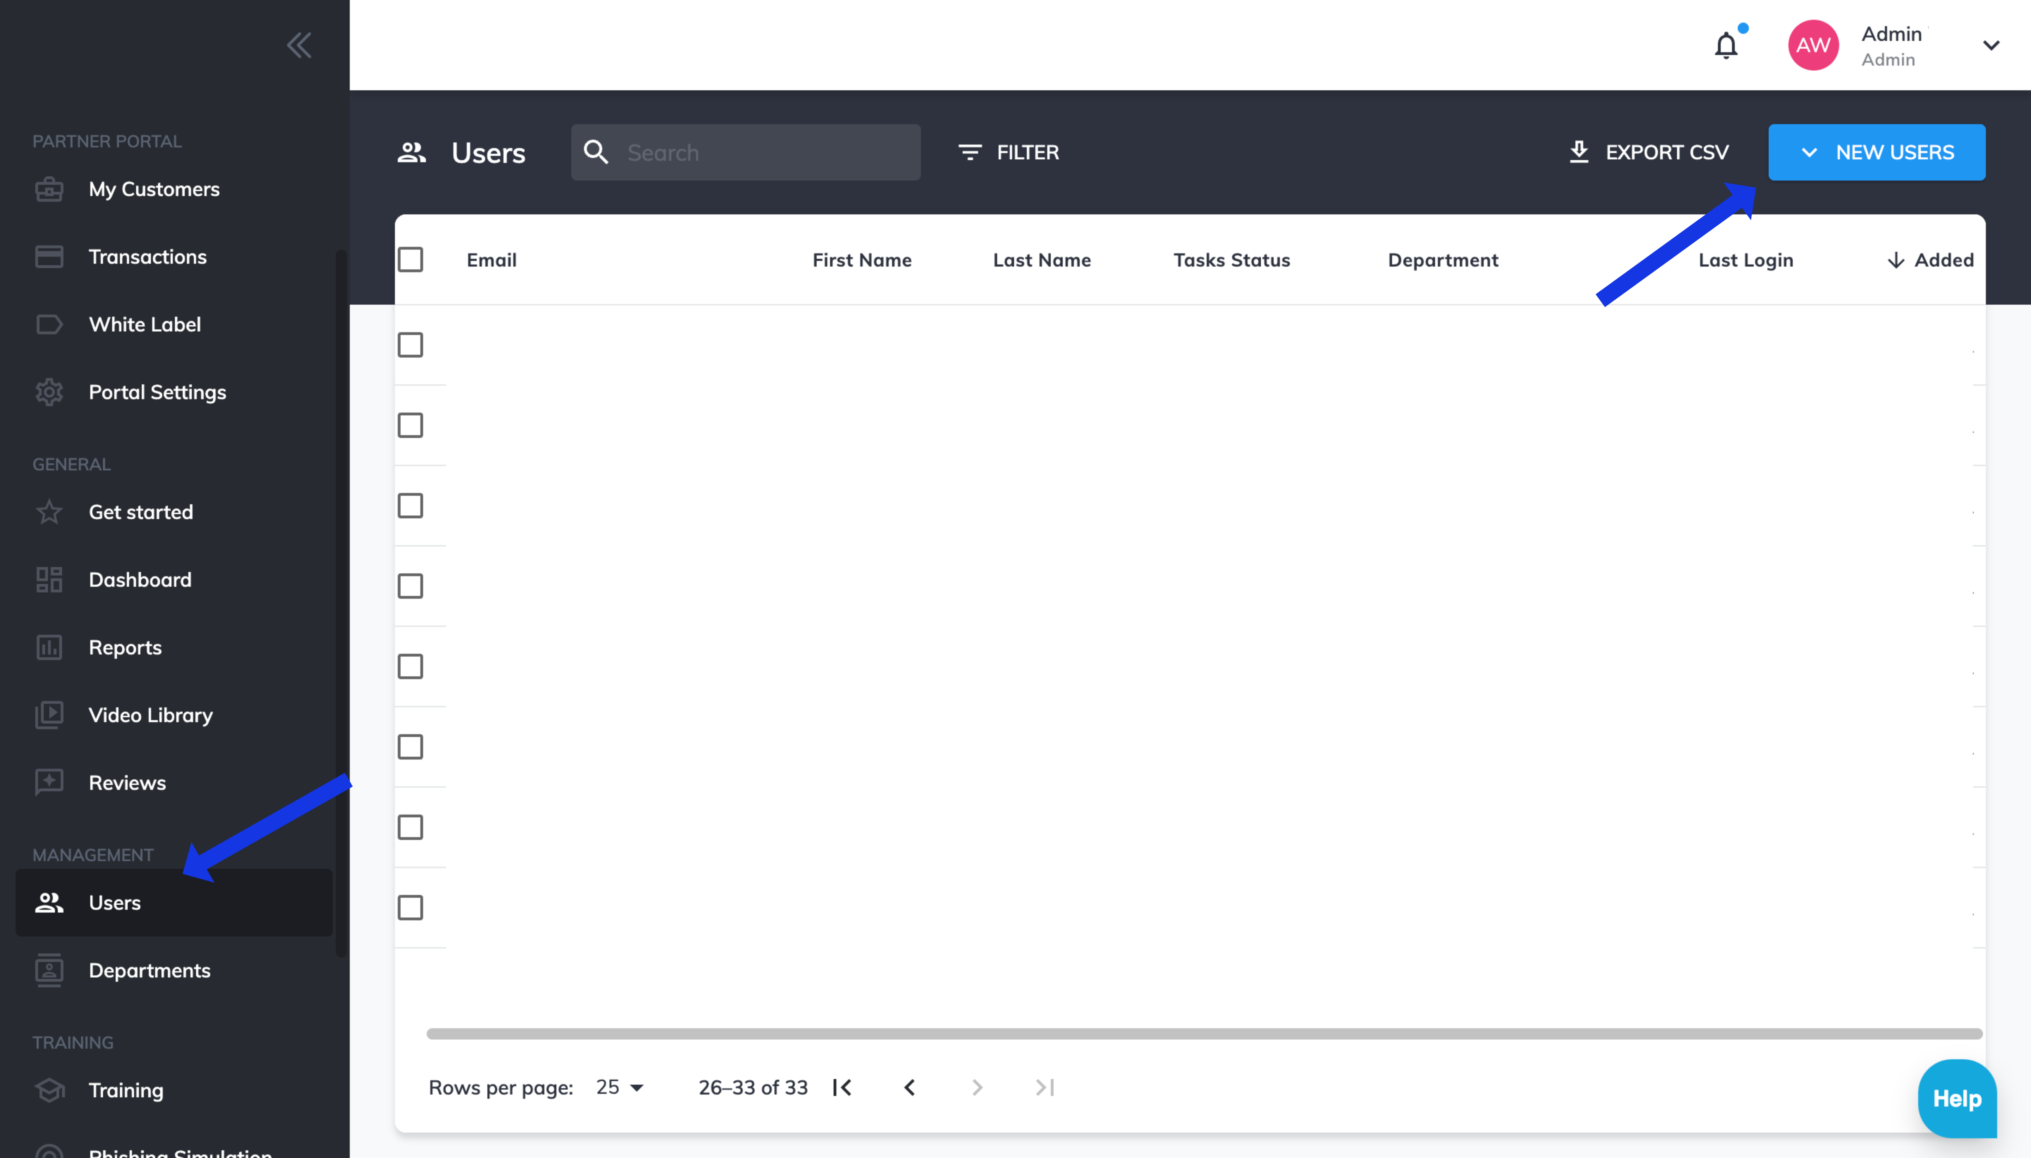Open the notification bell

click(1725, 44)
